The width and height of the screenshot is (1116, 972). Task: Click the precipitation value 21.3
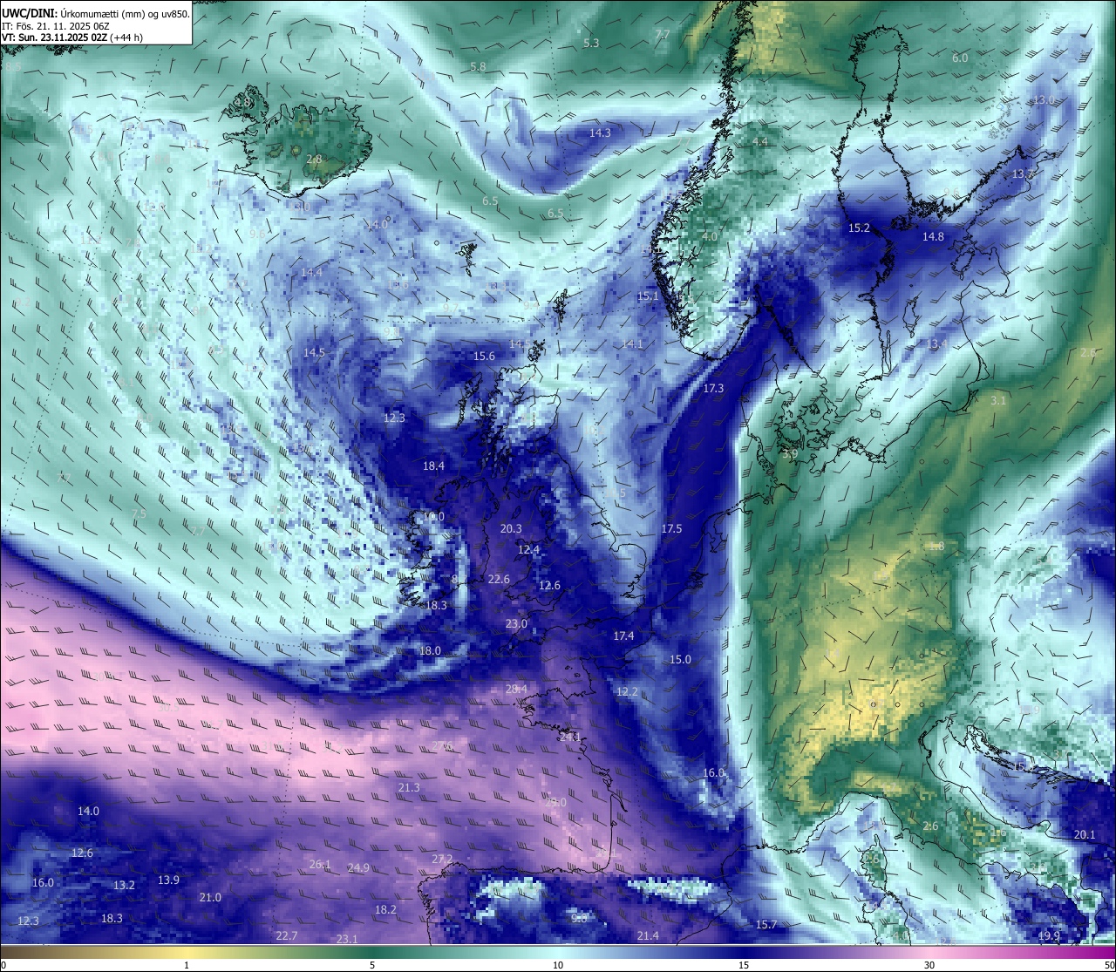click(409, 787)
